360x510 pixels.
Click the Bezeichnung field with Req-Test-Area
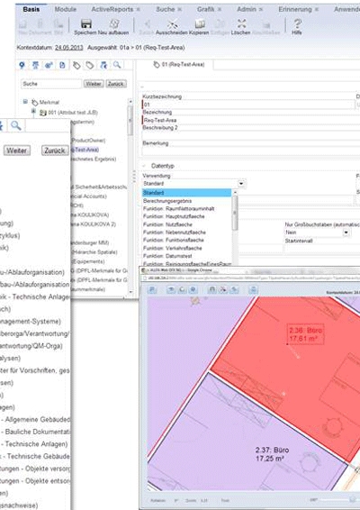[251, 120]
